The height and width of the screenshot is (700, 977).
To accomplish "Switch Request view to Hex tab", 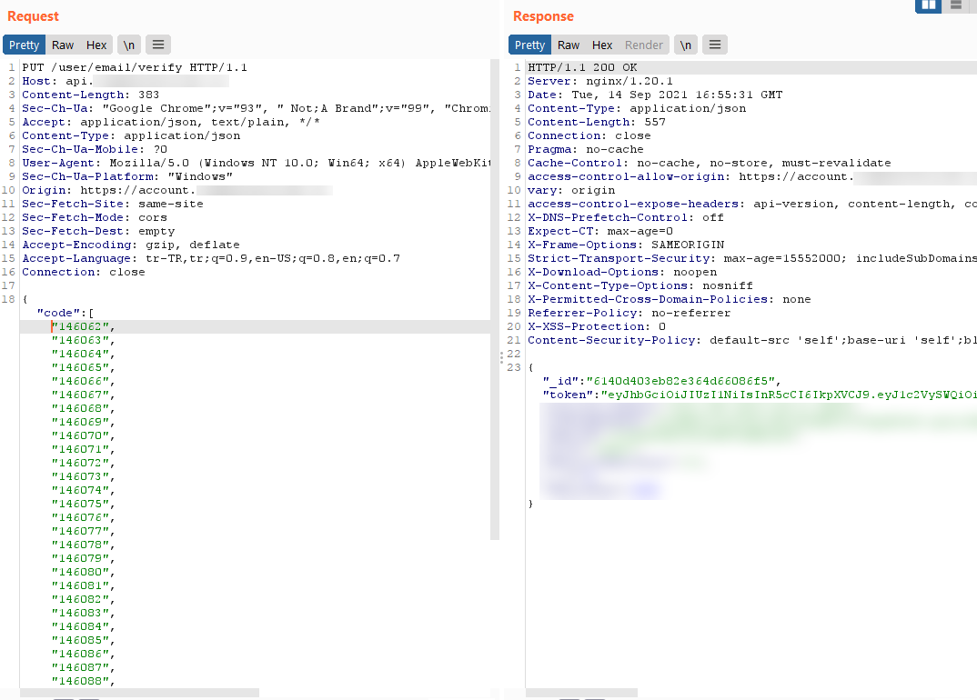I will (x=96, y=45).
